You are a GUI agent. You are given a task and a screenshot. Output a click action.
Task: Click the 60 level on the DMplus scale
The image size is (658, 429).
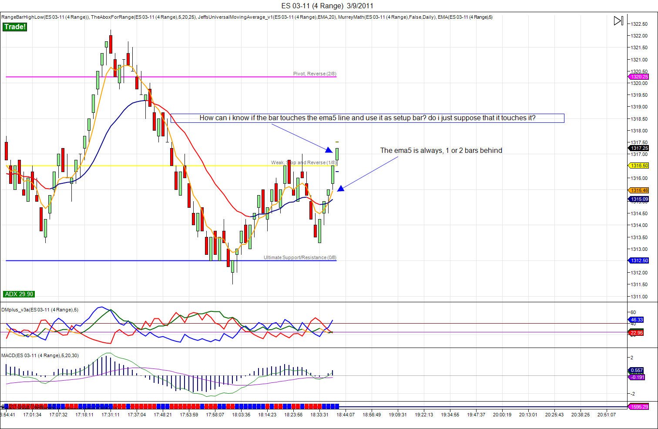click(x=633, y=312)
